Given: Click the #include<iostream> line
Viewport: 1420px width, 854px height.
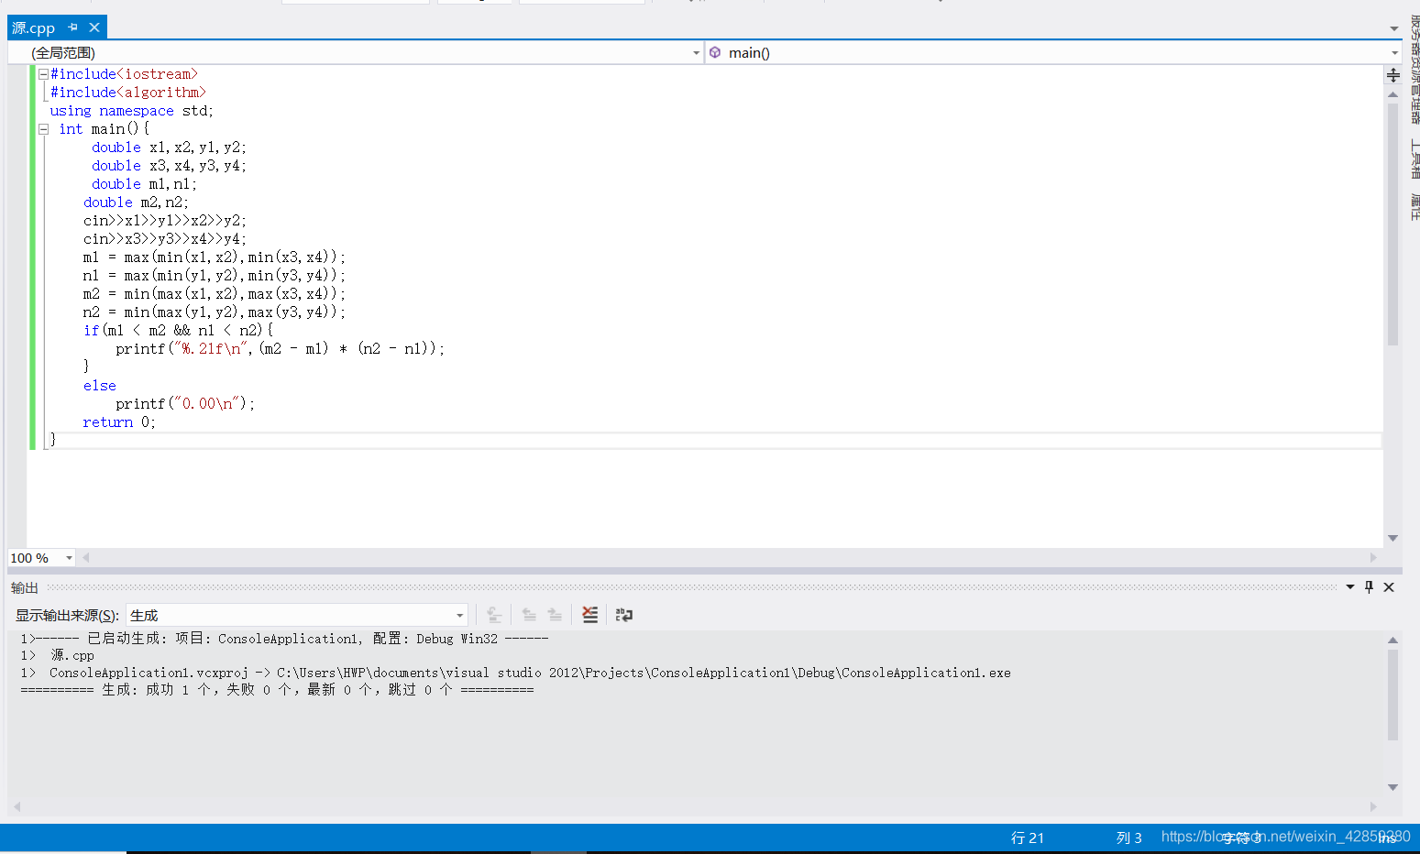Looking at the screenshot, I should point(124,74).
